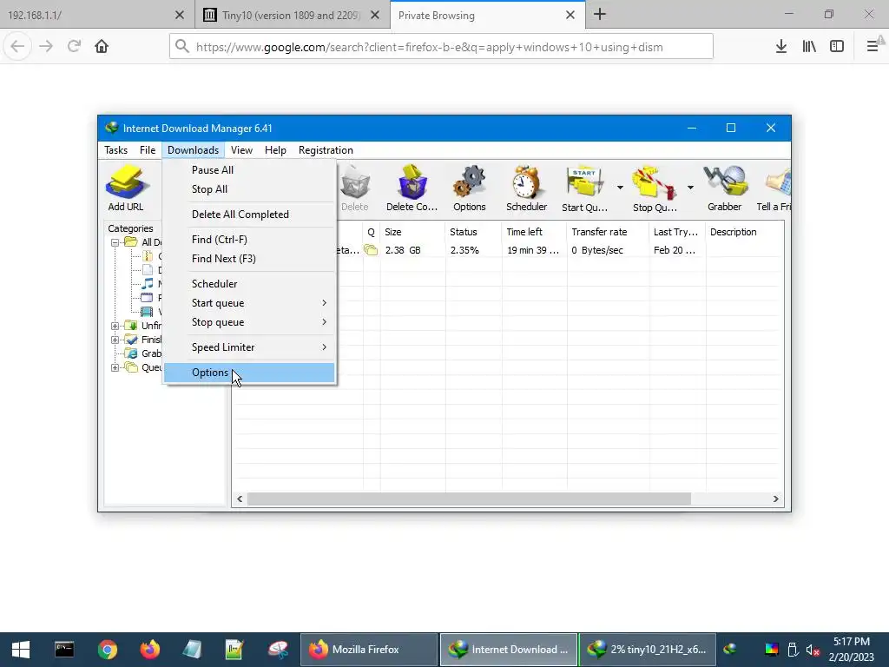Sort by the Size column header
This screenshot has height=667, width=889.
point(412,232)
